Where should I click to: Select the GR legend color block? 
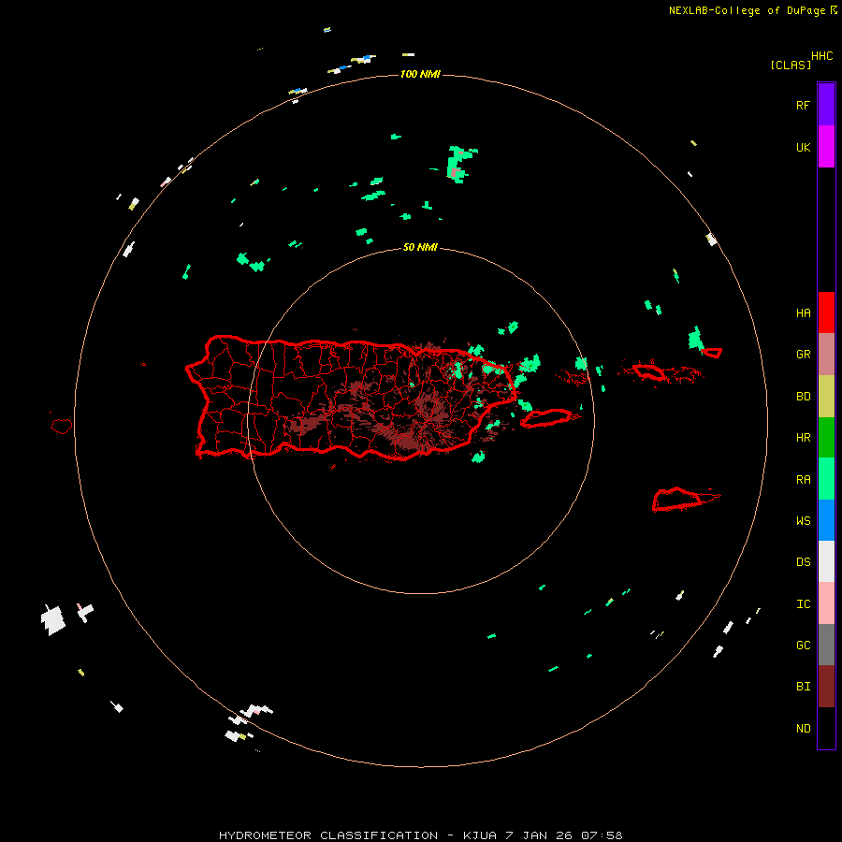(x=826, y=355)
